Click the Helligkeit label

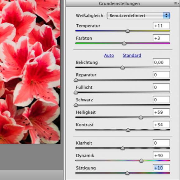(x=86, y=112)
